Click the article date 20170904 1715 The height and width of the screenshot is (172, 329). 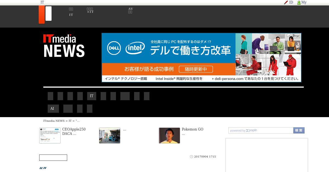(205, 157)
